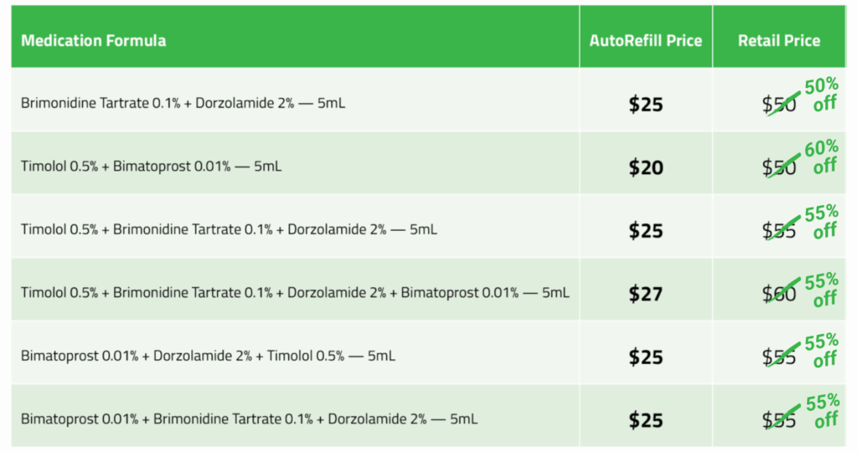Click Bimatoprost + Dorzolamide + Timolol formula text
This screenshot has height=452, width=858.
(208, 356)
